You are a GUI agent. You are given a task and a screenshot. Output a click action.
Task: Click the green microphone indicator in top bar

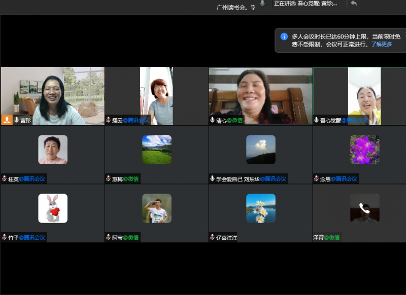pos(262,4)
